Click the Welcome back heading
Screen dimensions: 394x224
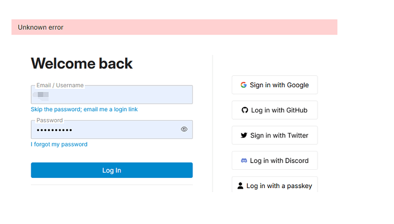(x=82, y=63)
